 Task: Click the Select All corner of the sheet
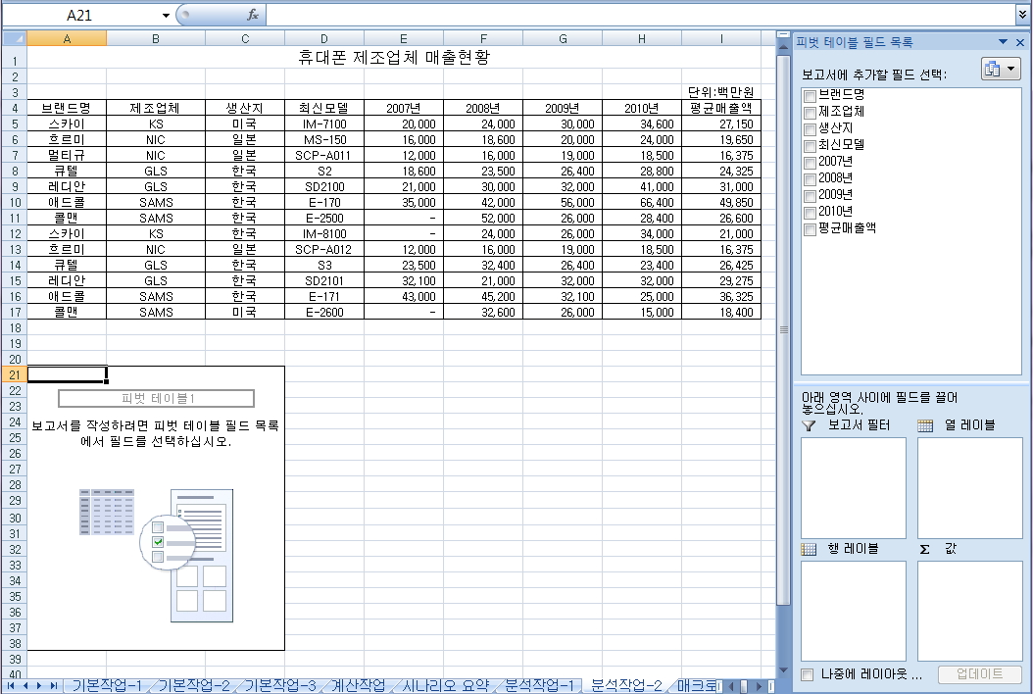(x=14, y=39)
